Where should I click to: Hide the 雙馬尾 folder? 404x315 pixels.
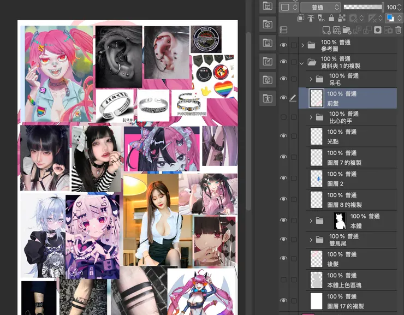click(283, 240)
